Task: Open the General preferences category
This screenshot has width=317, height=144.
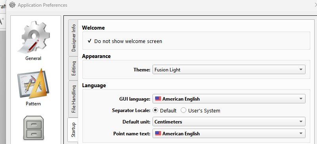Action: coord(33,41)
